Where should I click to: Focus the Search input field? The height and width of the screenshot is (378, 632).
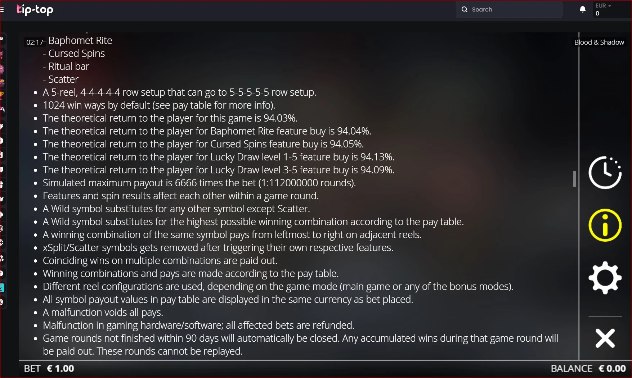pos(509,10)
